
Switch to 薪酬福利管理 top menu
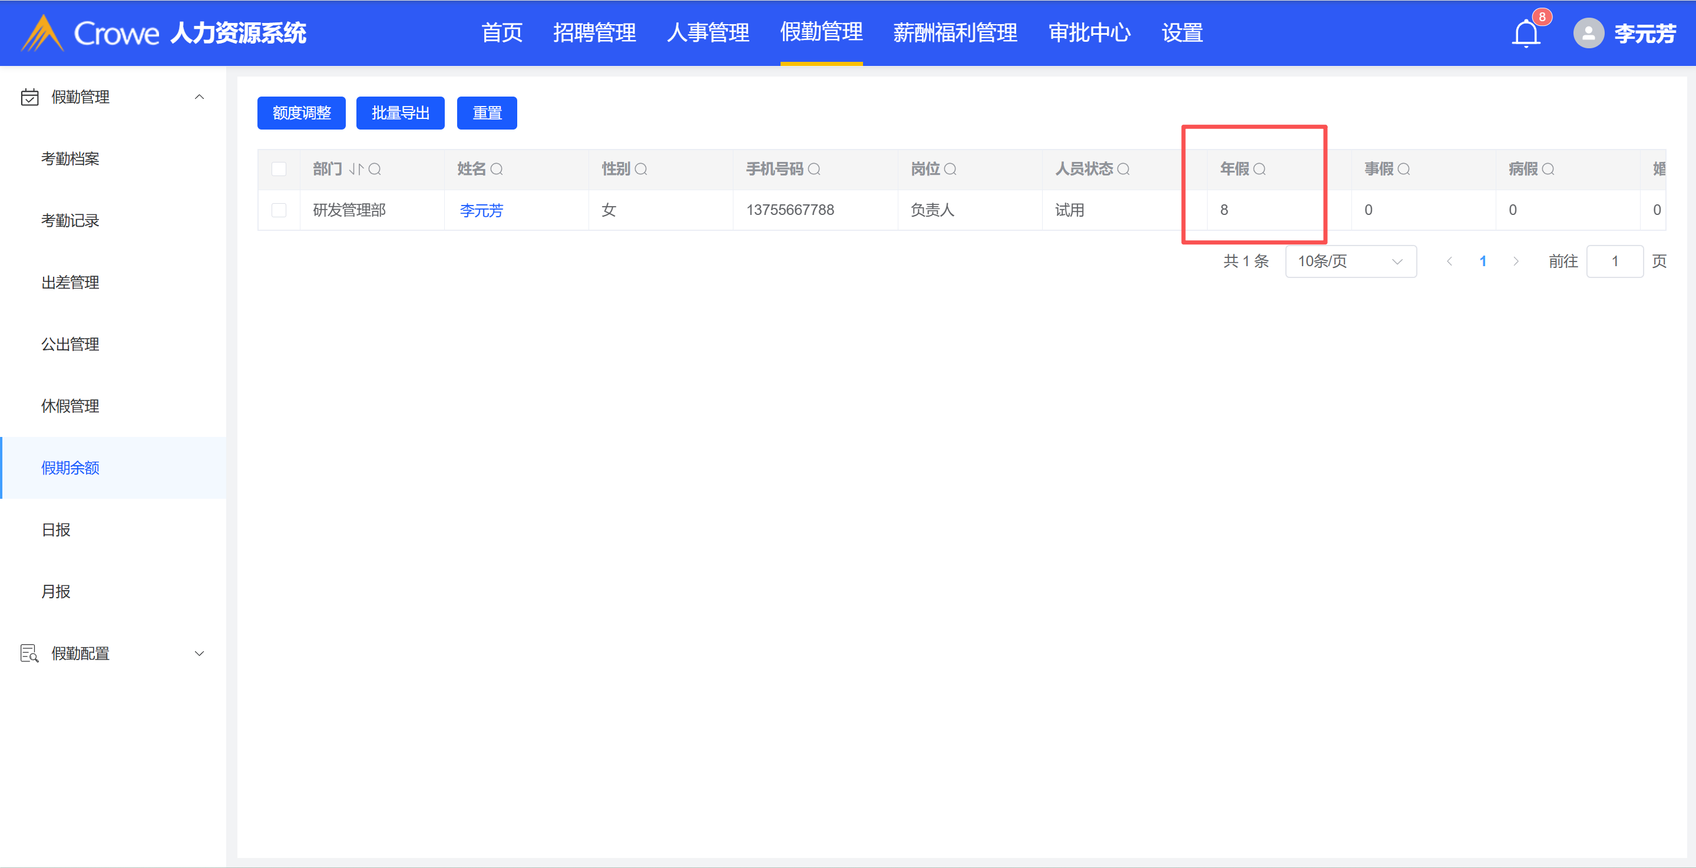click(x=955, y=33)
